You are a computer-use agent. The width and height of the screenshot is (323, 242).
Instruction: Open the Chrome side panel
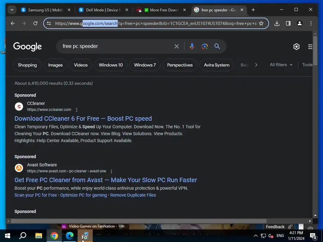(288, 23)
